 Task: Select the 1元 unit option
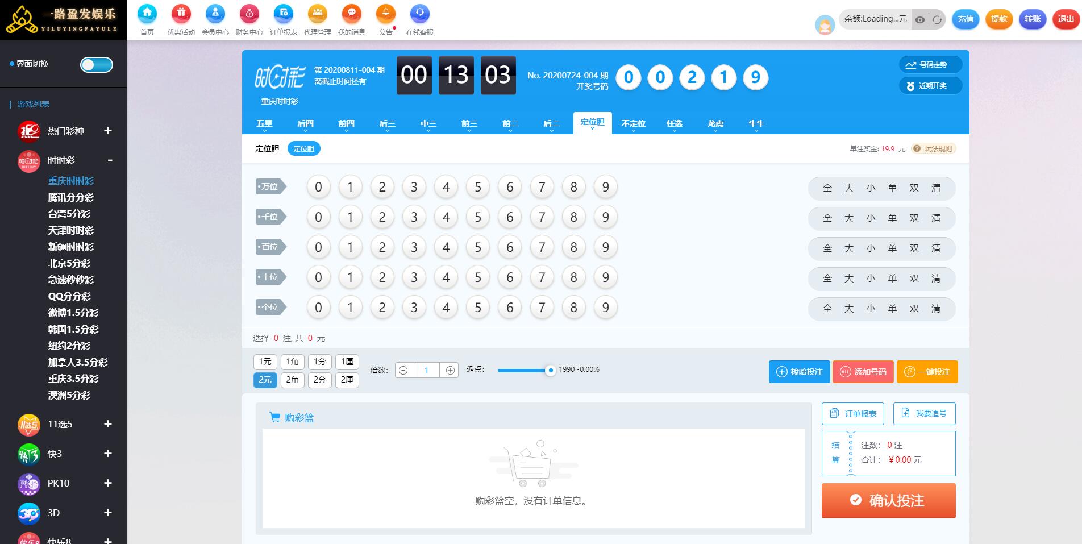[265, 362]
